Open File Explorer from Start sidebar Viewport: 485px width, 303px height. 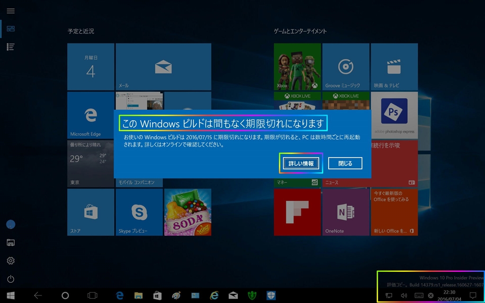(x=10, y=242)
